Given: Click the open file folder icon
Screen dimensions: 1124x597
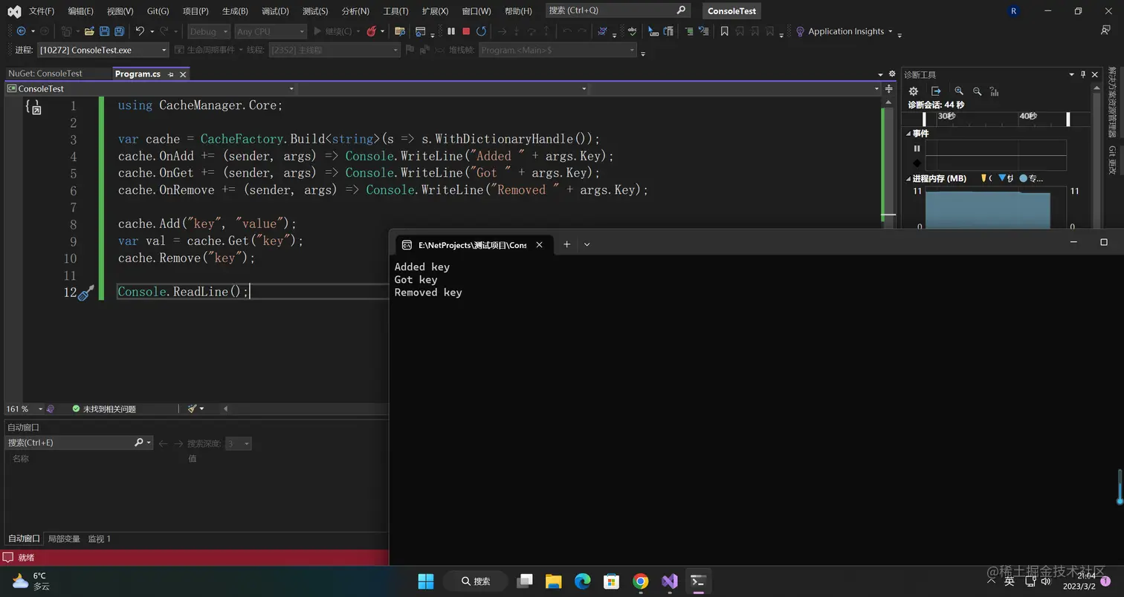Looking at the screenshot, I should (x=89, y=31).
